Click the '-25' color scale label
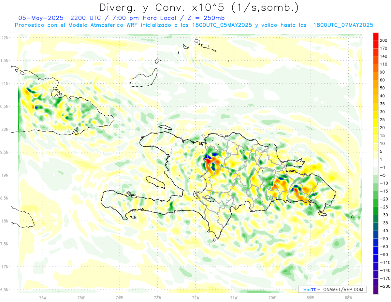 (384, 207)
